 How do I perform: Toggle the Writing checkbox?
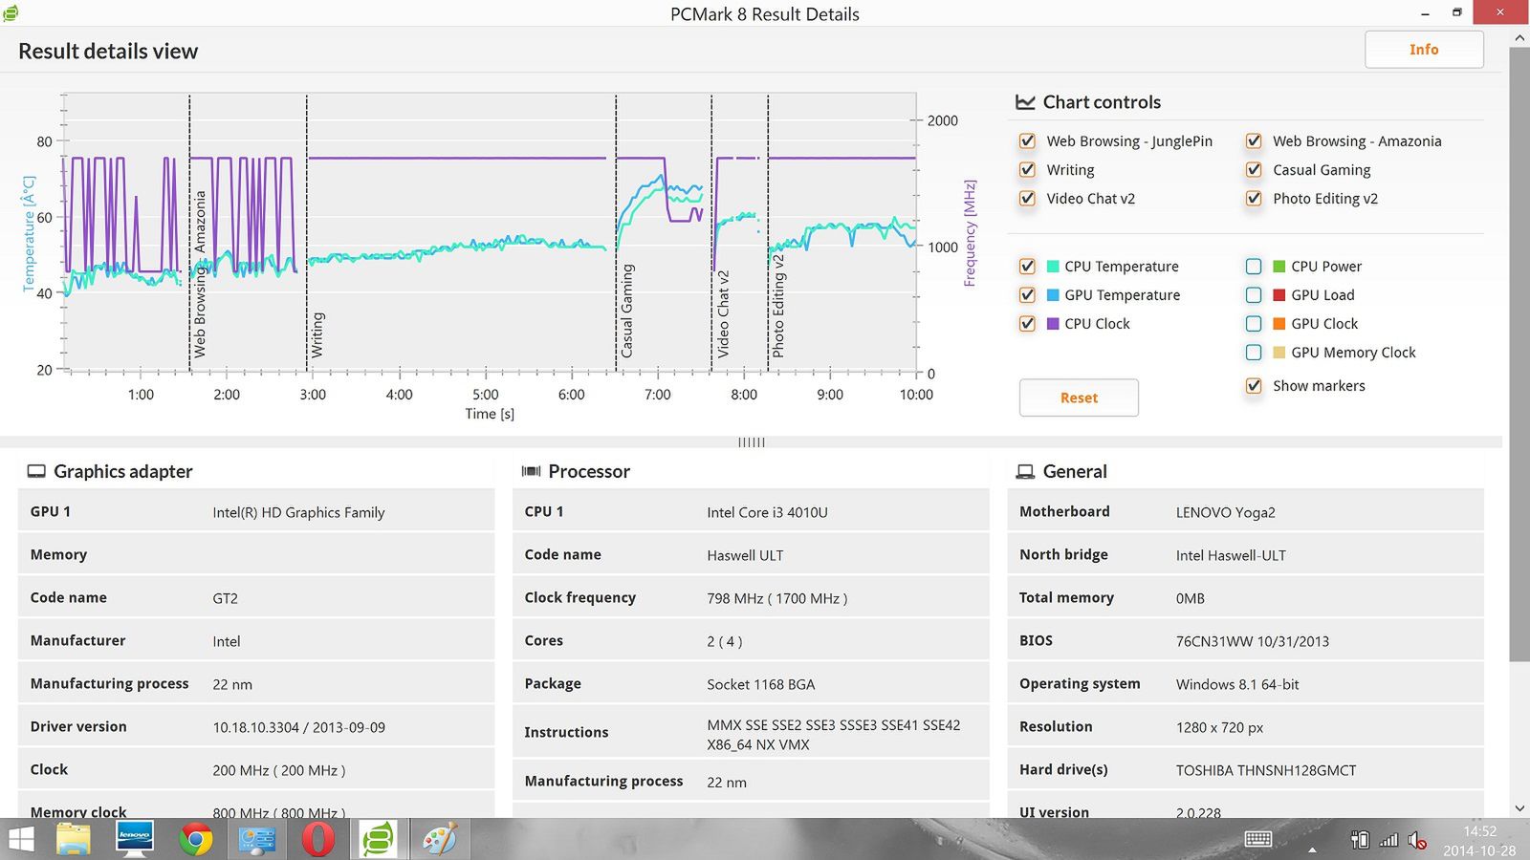[1027, 170]
